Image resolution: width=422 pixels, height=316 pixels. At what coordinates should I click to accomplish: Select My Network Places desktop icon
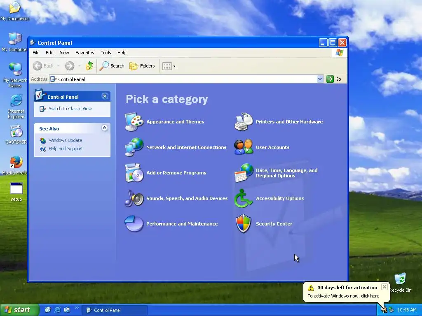[x=15, y=75]
